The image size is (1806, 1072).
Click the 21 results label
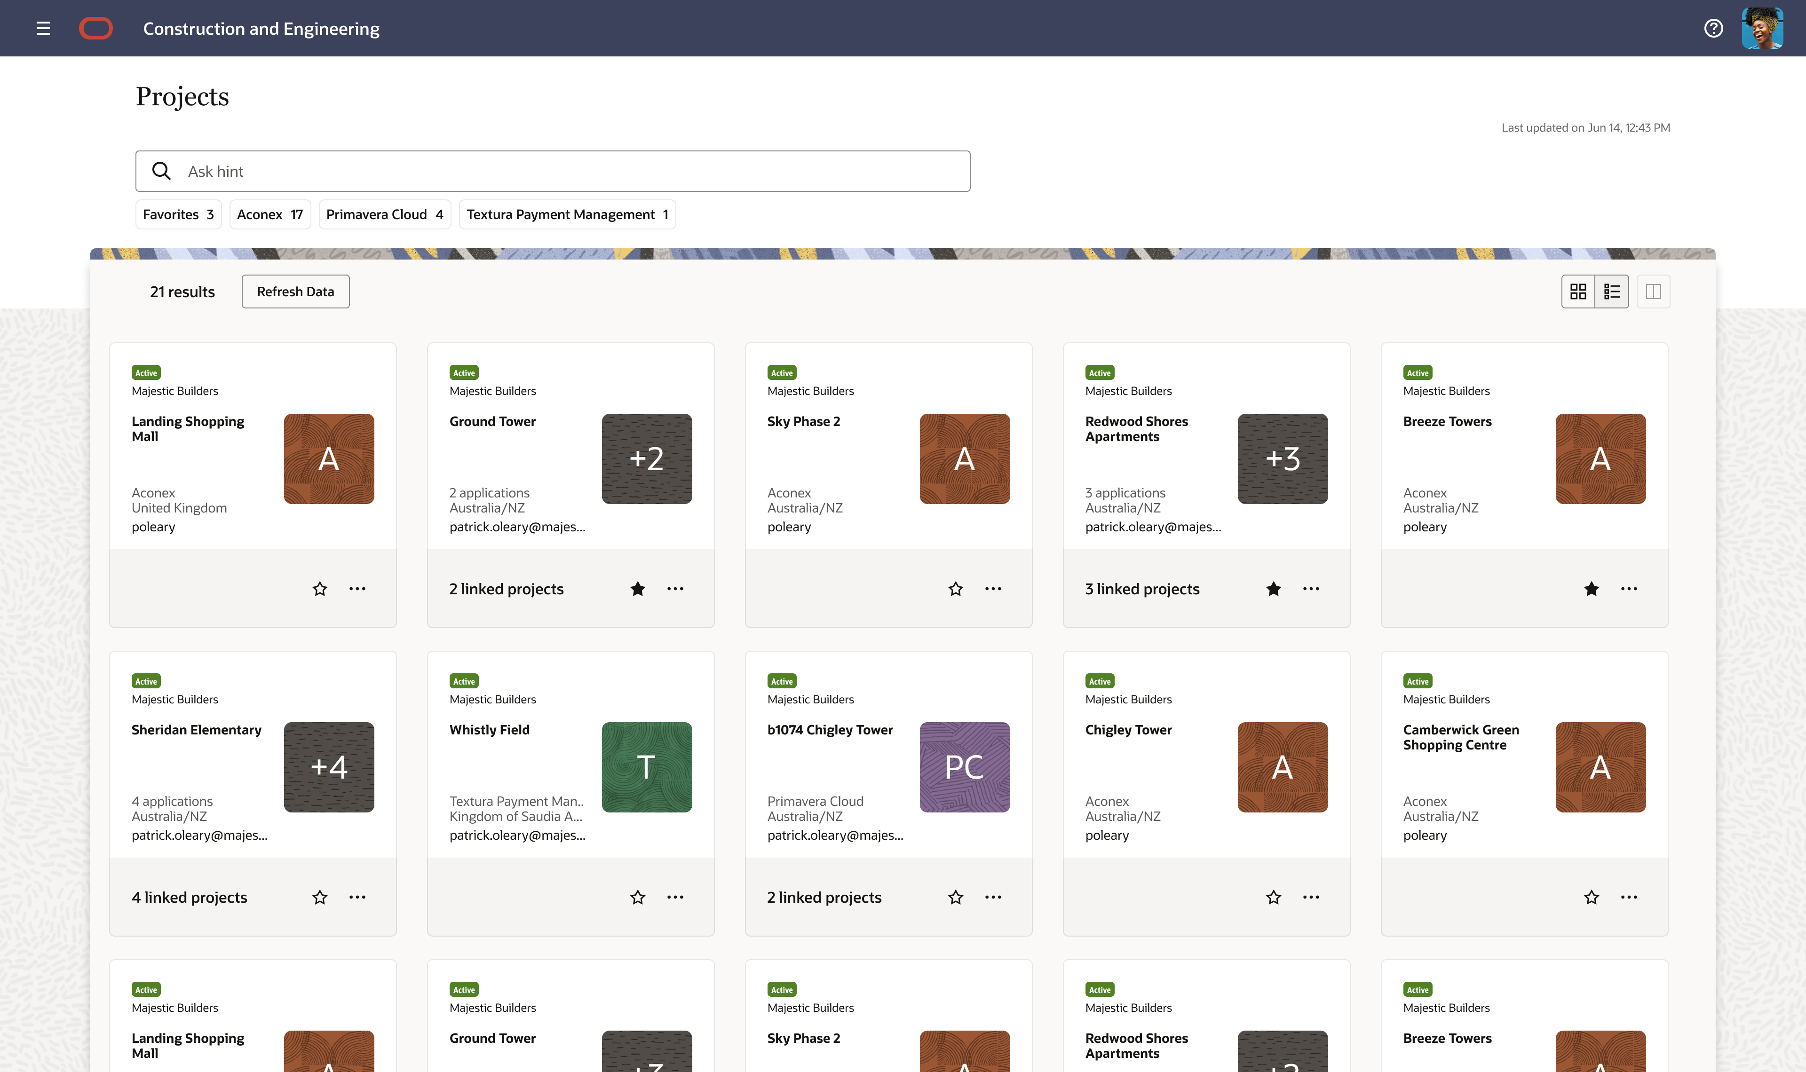click(x=182, y=292)
